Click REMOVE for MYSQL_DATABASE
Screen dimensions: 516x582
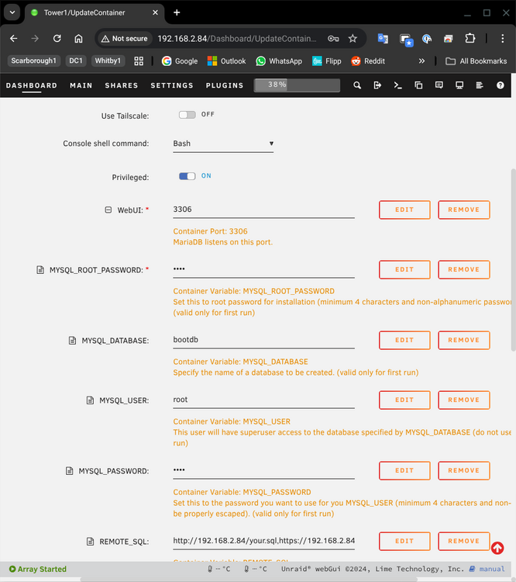(x=464, y=340)
